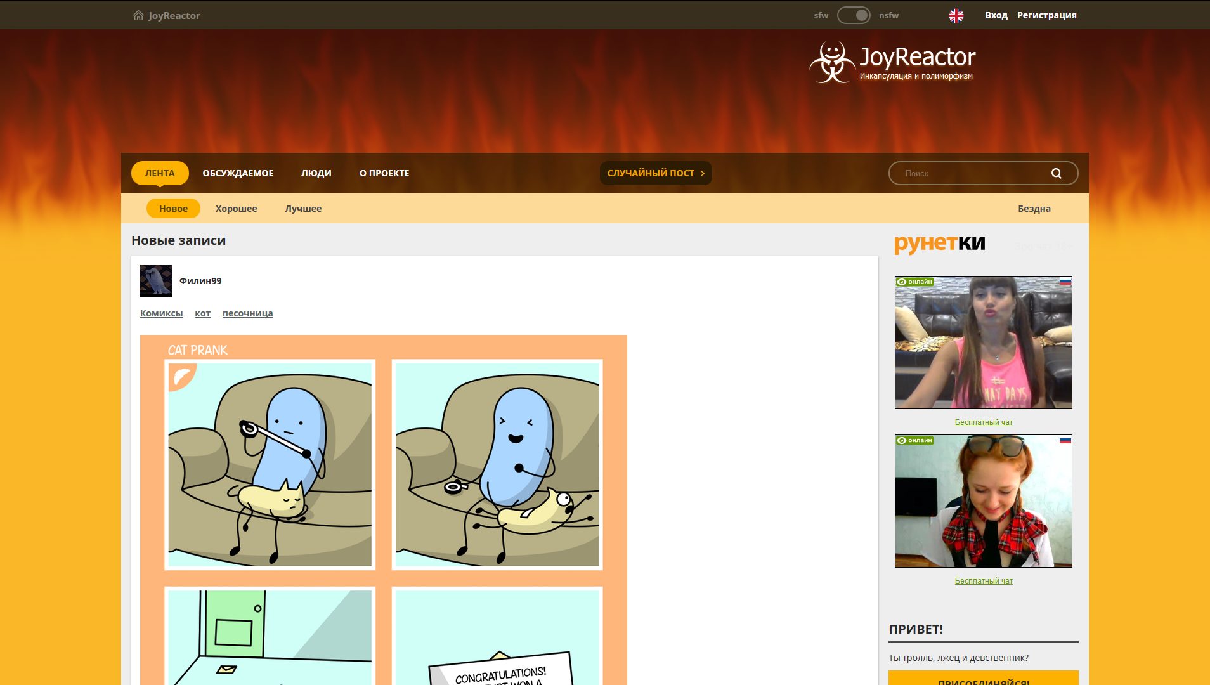Click the Вход login link

pos(996,15)
